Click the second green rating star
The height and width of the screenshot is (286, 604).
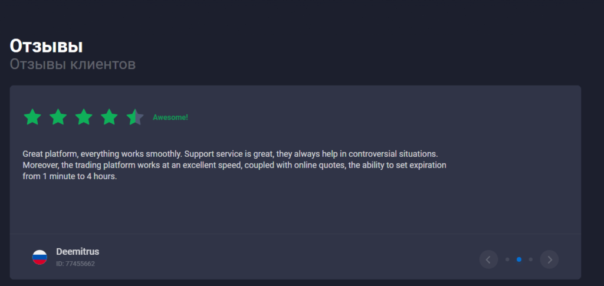coord(58,117)
